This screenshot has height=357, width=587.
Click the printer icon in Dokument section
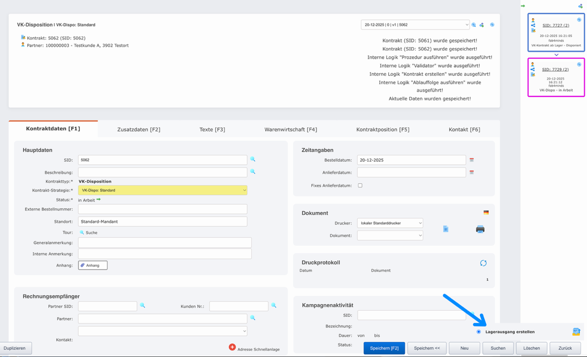[x=480, y=229]
